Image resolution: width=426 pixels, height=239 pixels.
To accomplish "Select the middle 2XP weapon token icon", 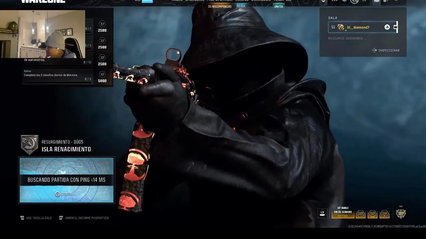I will [x=372, y=214].
